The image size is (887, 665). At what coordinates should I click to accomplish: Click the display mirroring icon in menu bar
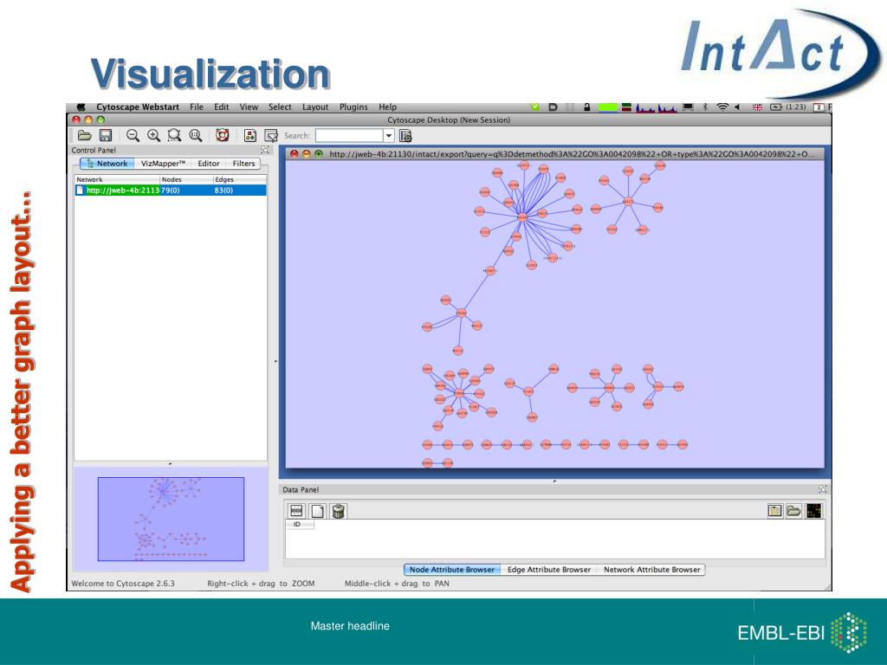click(688, 107)
